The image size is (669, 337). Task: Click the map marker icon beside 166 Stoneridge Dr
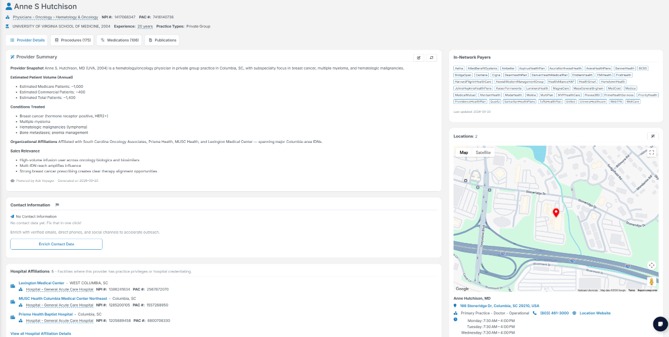click(455, 306)
